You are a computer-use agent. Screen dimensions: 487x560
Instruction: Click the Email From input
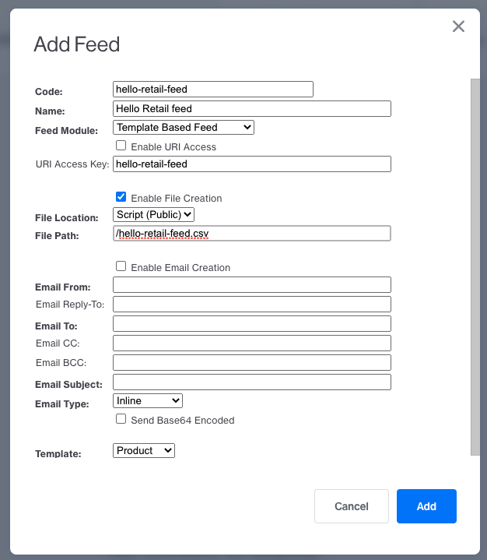coord(251,285)
